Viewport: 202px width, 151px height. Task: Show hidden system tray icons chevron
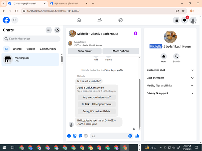point(161,148)
